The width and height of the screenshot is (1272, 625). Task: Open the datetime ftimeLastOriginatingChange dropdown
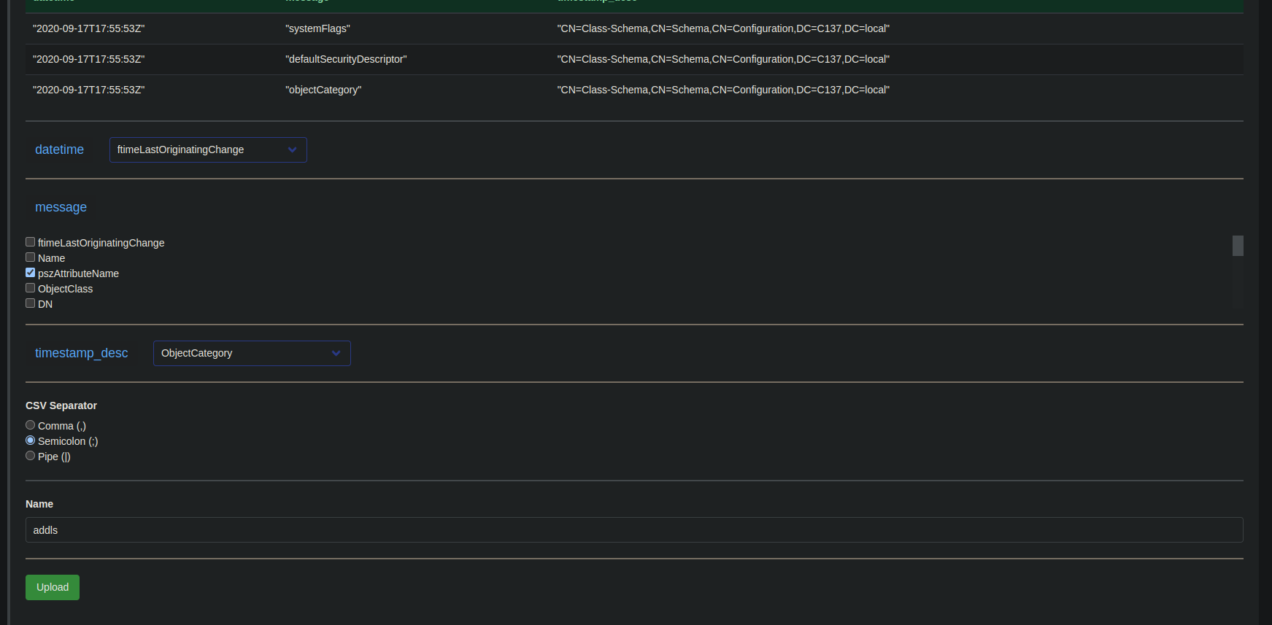(x=208, y=150)
